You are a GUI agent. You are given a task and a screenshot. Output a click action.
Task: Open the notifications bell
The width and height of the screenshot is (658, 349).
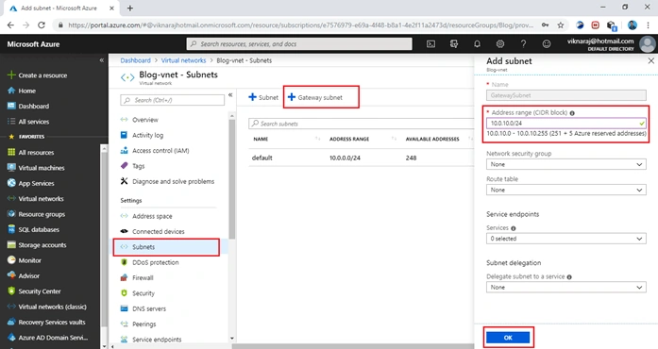pos(477,43)
